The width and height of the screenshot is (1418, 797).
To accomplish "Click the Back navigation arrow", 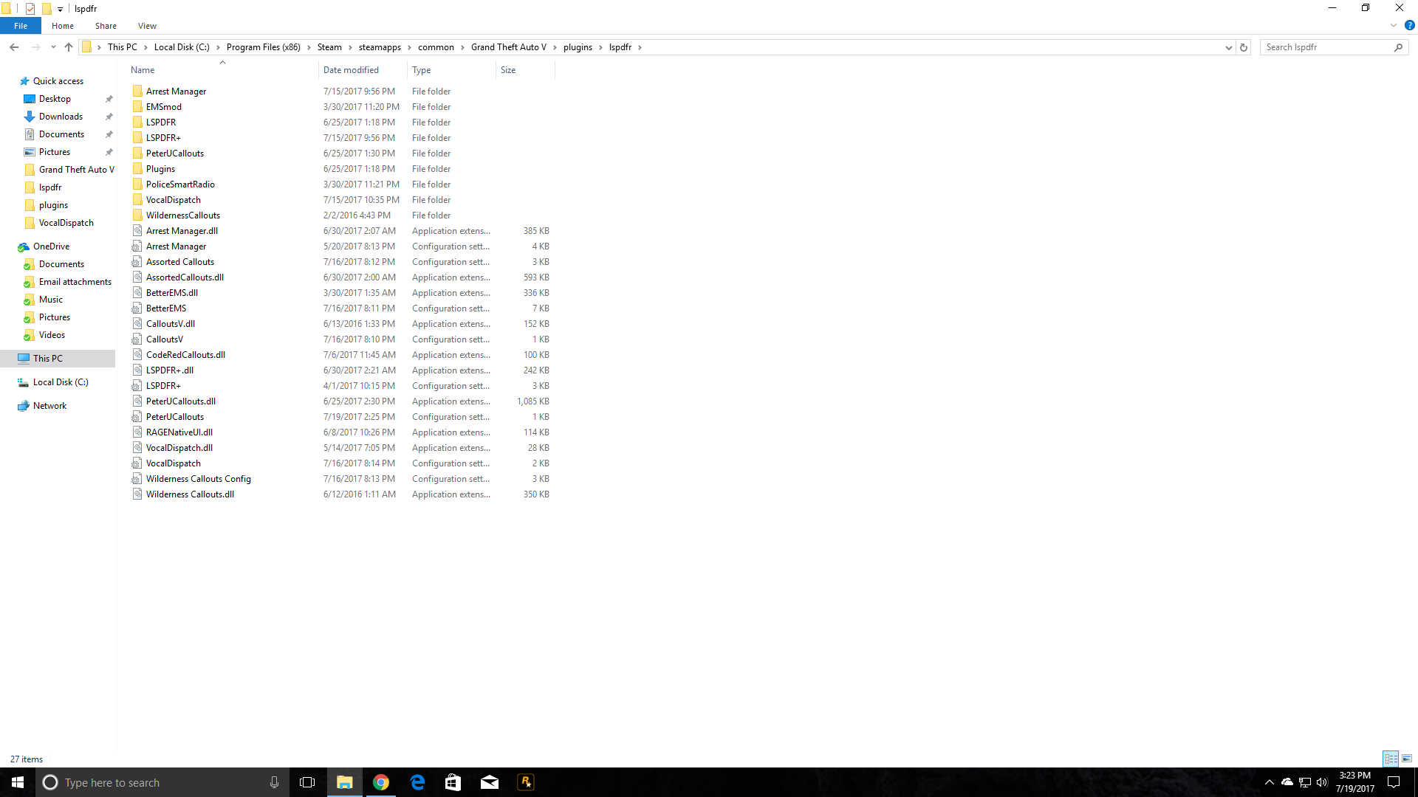I will coord(14,47).
